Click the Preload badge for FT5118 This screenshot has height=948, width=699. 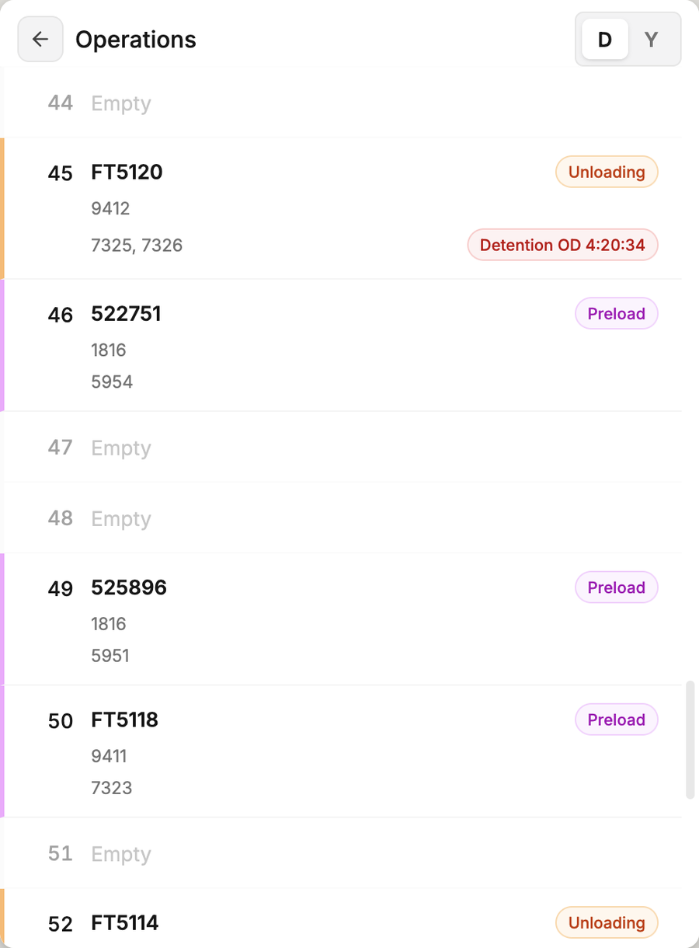tap(617, 720)
